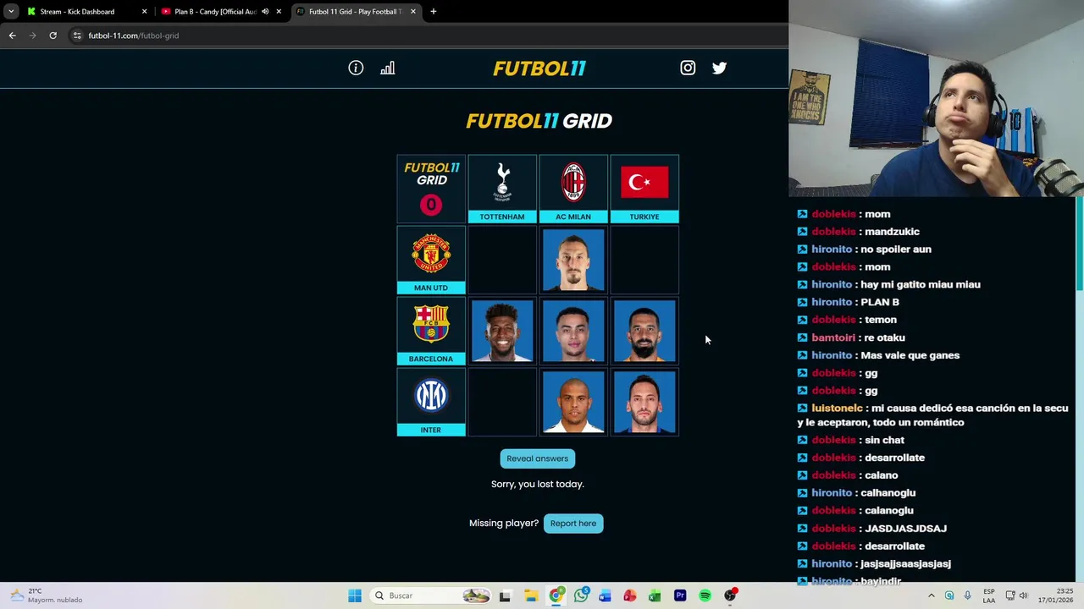Viewport: 1084px width, 609px height.
Task: Open File Explorer from taskbar
Action: [x=531, y=595]
